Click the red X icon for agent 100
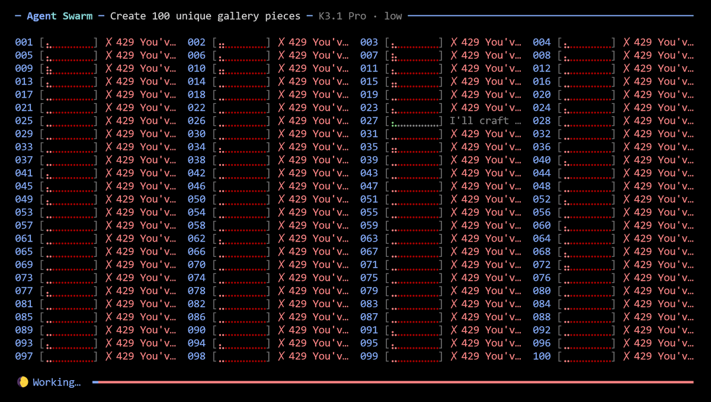 pos(626,356)
